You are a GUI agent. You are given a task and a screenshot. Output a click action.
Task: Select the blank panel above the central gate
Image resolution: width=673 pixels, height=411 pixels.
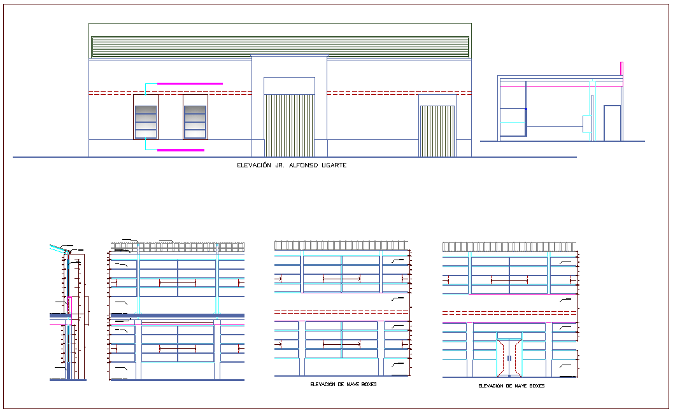pos(289,86)
